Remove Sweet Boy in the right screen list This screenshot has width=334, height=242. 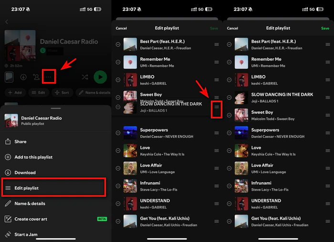pos(229,115)
